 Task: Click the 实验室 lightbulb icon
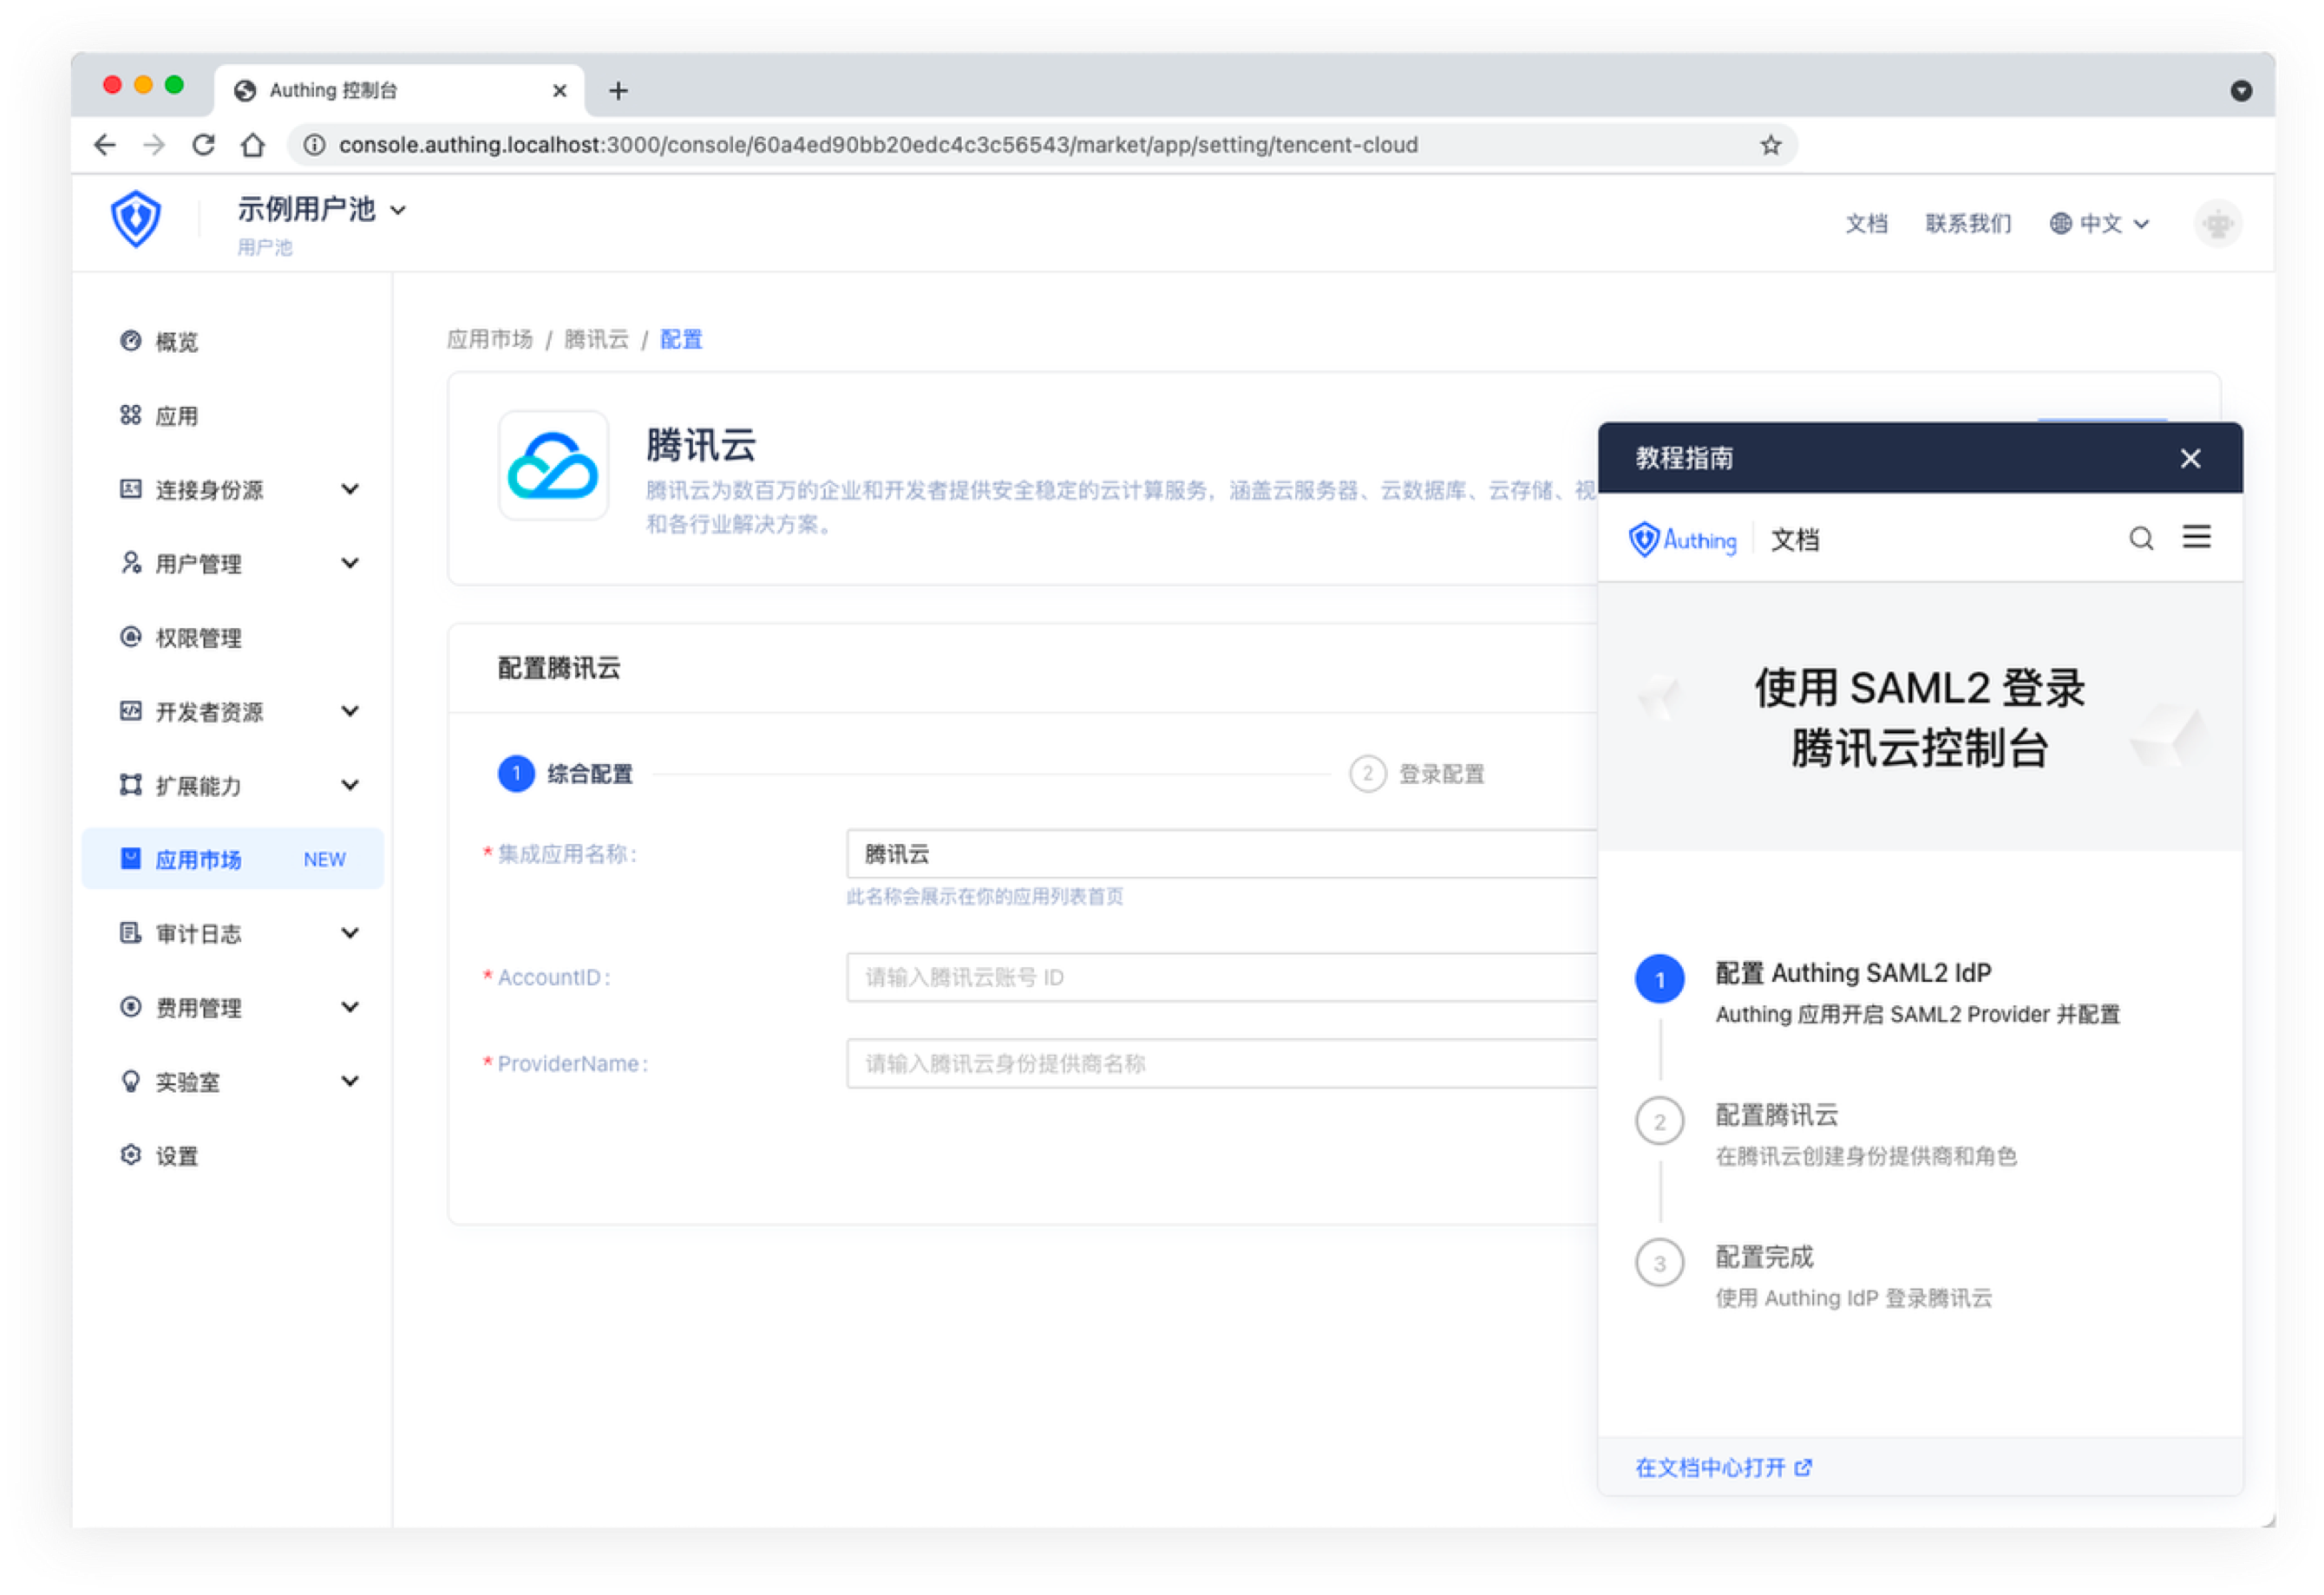(130, 1081)
